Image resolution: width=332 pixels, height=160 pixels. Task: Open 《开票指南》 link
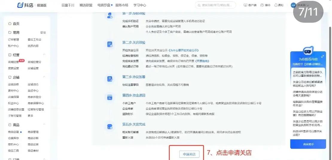click(x=202, y=61)
